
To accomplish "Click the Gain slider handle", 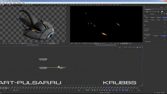I will [152, 26].
